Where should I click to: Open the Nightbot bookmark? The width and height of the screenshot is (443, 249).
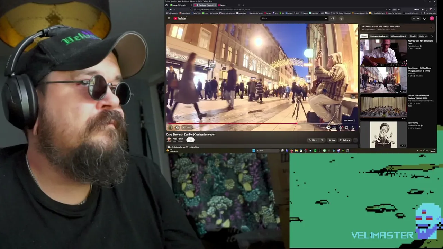(x=305, y=13)
